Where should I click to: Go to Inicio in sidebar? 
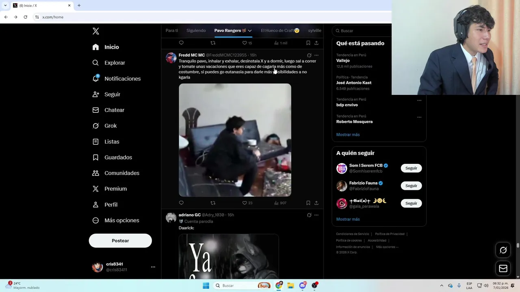(106, 47)
